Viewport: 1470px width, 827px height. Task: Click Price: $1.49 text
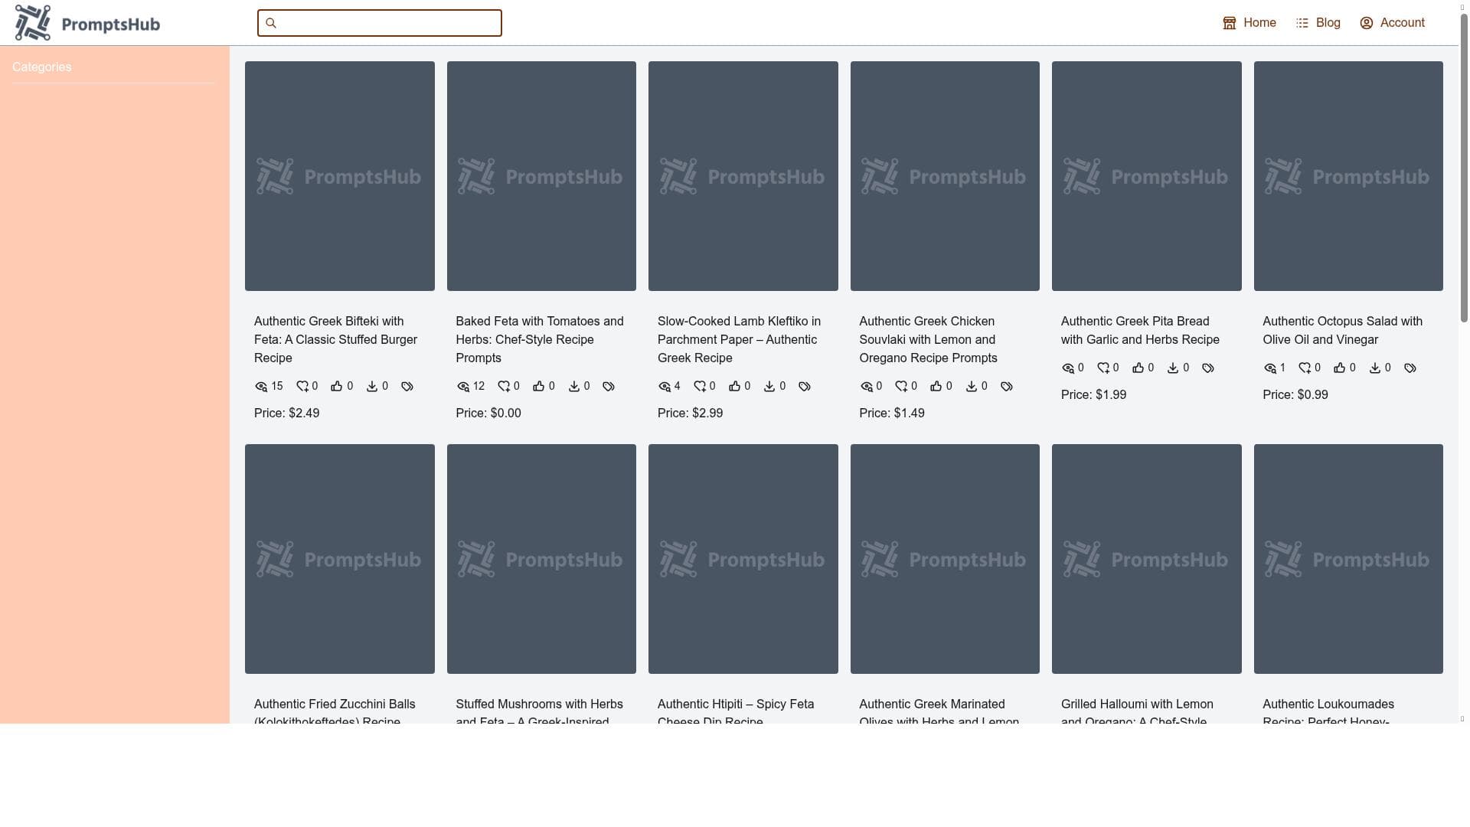coord(892,413)
